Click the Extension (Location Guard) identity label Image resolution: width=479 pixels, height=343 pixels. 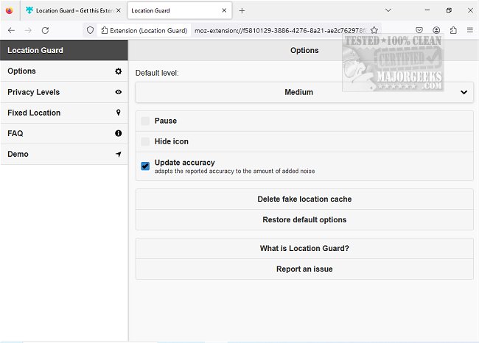point(144,30)
